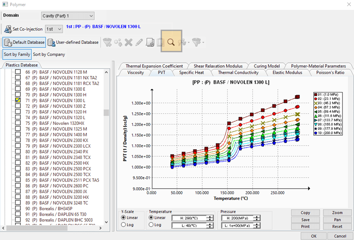Step the H: 200(MPa) pressure spinner

257,218
